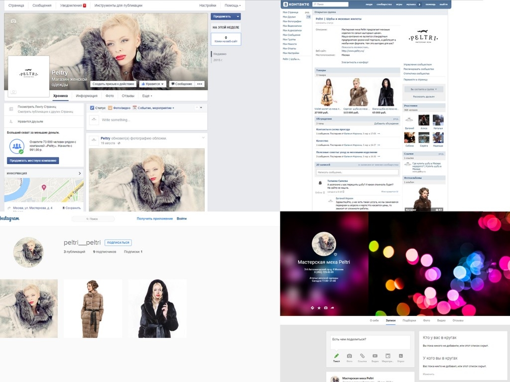The image size is (510, 382).
Task: Open the VKontakte logo home link
Action: (x=296, y=4)
